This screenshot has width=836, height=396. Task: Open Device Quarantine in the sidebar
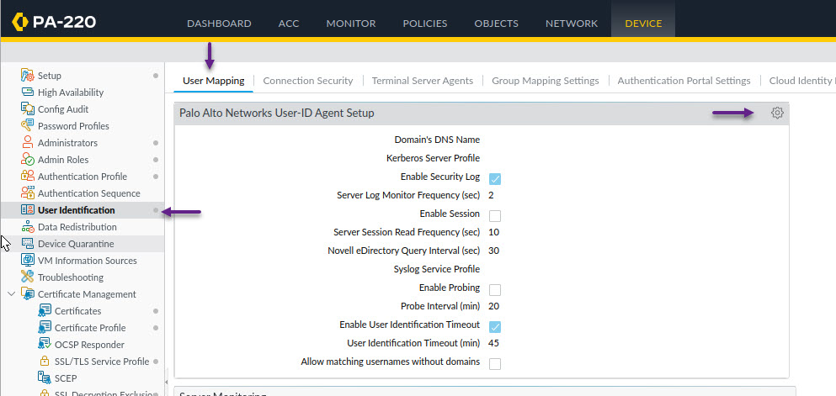[x=76, y=244]
